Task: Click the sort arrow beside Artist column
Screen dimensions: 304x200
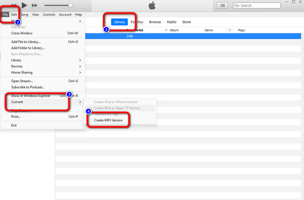Action: (x=166, y=30)
